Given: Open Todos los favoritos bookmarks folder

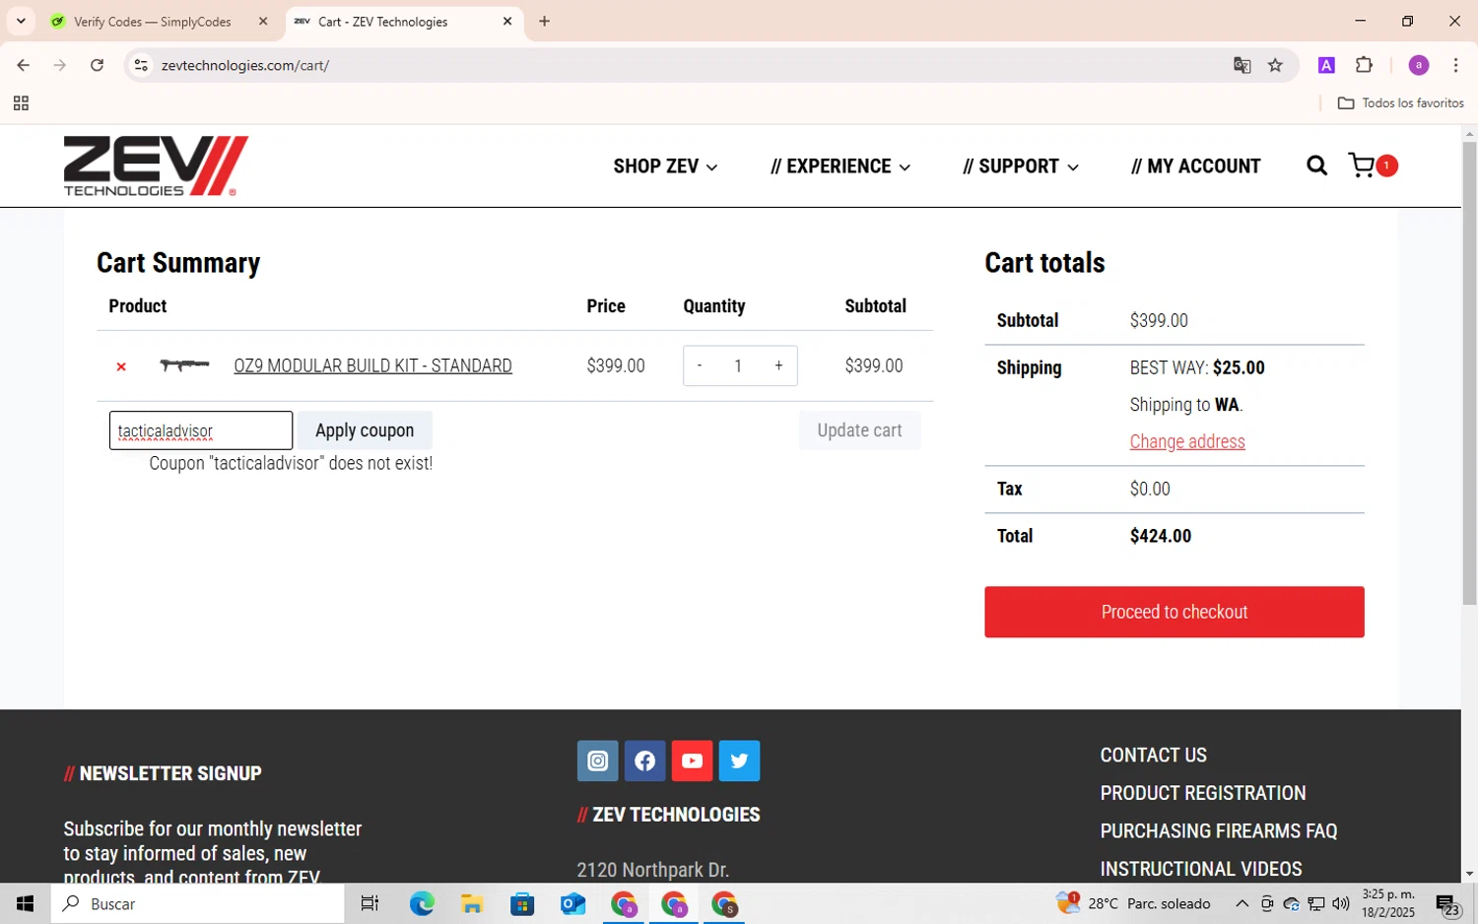Looking at the screenshot, I should 1400,103.
